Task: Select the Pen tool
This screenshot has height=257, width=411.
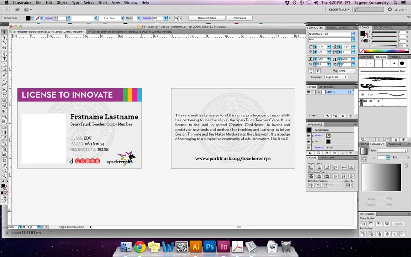Action: 4,54
